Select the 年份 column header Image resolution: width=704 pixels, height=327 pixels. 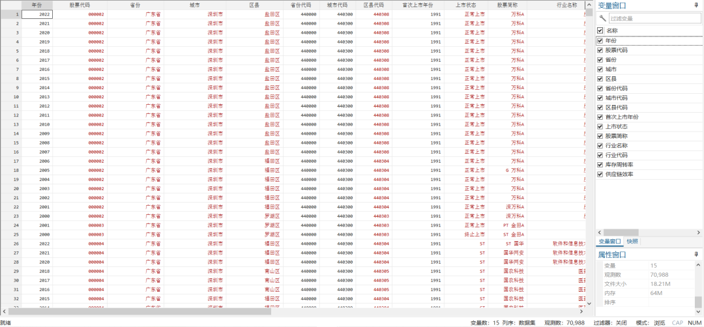click(x=37, y=5)
